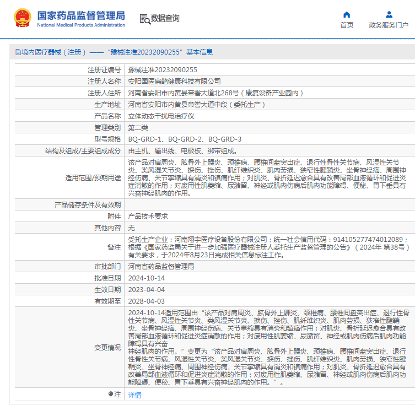Click the 数据查询 title text

pyautogui.click(x=165, y=18)
